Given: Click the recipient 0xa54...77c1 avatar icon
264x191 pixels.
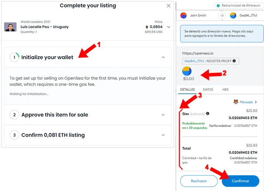Looking at the screenshot, I should (233, 16).
